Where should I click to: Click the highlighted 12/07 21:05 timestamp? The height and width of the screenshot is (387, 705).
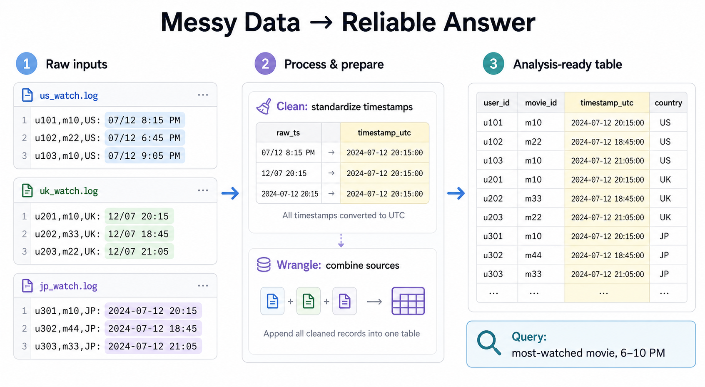[x=139, y=252]
